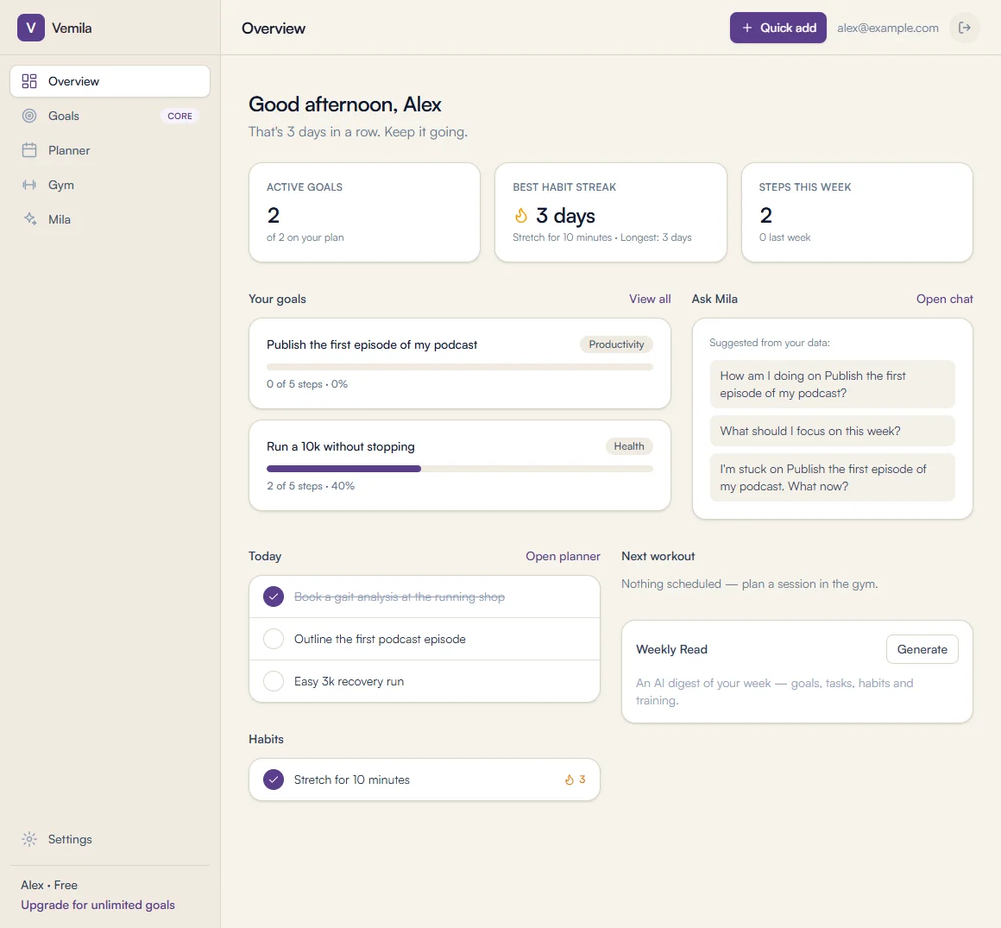Screen dimensions: 1001x928
Task: Open Planner from sidebar
Action: click(x=110, y=150)
